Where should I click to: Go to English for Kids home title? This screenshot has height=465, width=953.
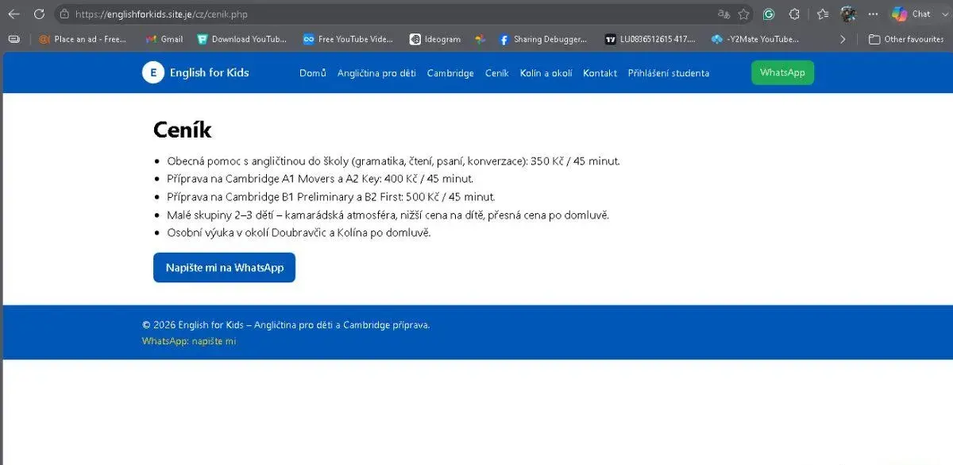click(x=210, y=72)
